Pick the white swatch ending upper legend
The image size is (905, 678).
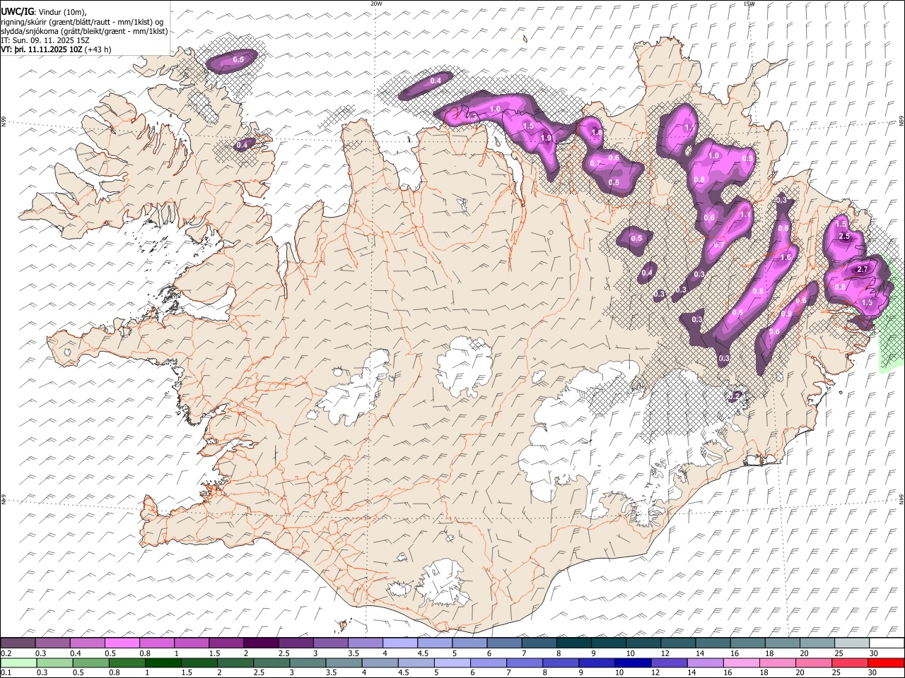887,643
